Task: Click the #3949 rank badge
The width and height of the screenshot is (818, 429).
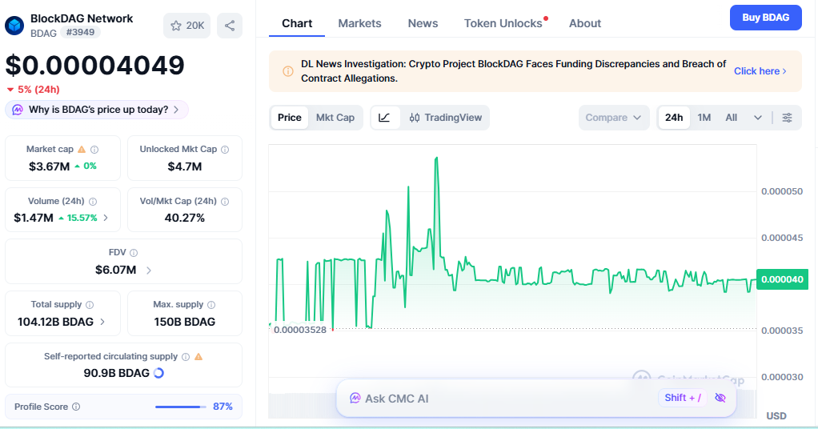Action: (80, 32)
